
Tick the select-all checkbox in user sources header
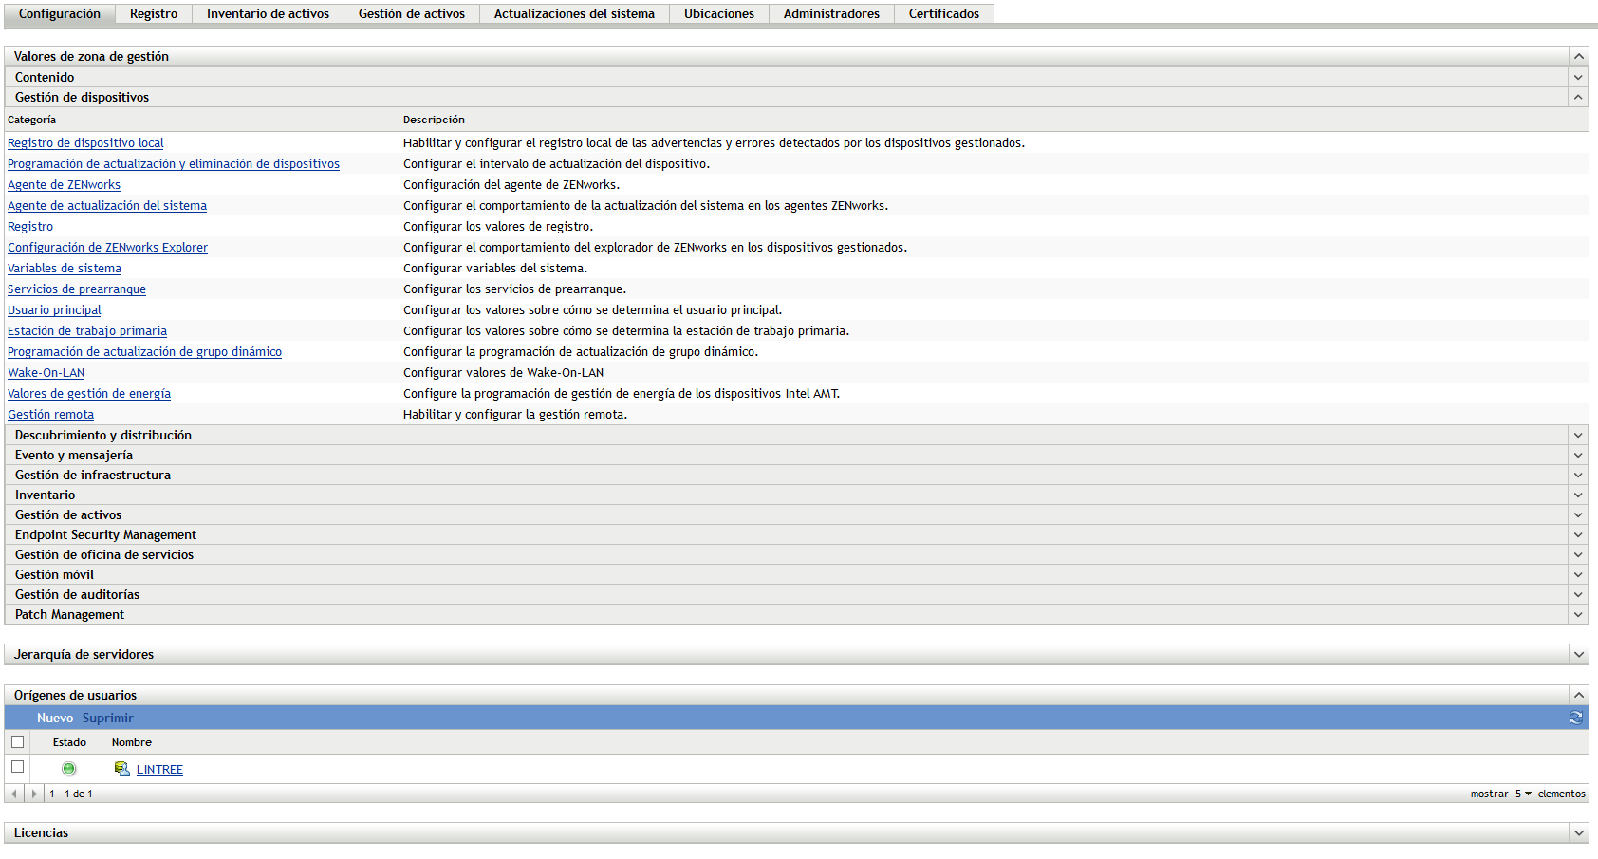[17, 741]
